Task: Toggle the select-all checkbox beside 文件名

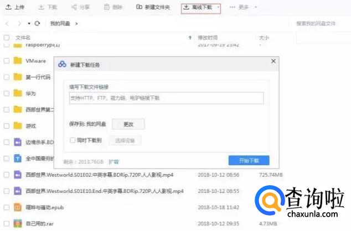Action: click(x=7, y=38)
